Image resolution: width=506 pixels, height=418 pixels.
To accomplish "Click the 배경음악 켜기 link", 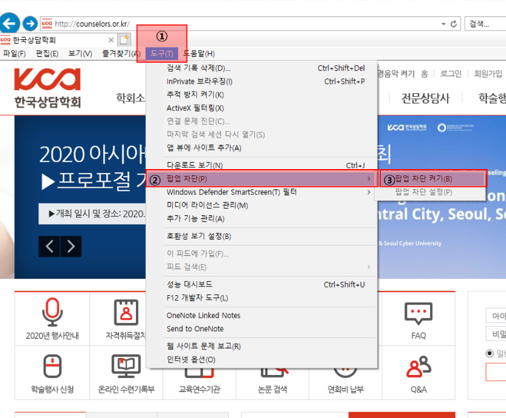I will pyautogui.click(x=396, y=74).
